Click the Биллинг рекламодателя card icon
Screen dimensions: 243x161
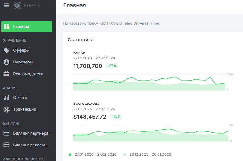[x=6, y=145]
